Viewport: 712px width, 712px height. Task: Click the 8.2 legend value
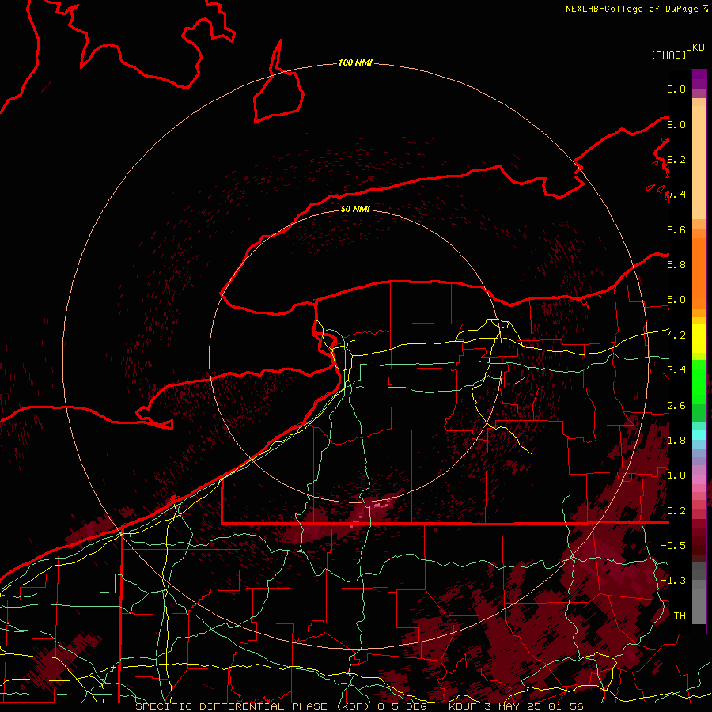coord(676,159)
